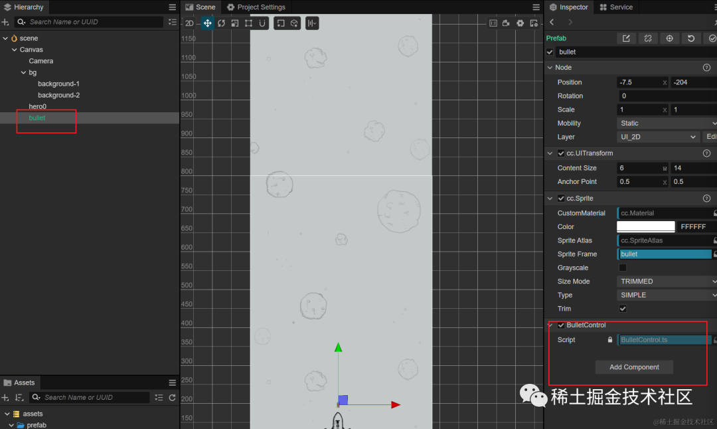Enable the Grayscale checkbox
This screenshot has width=717, height=429.
click(623, 268)
